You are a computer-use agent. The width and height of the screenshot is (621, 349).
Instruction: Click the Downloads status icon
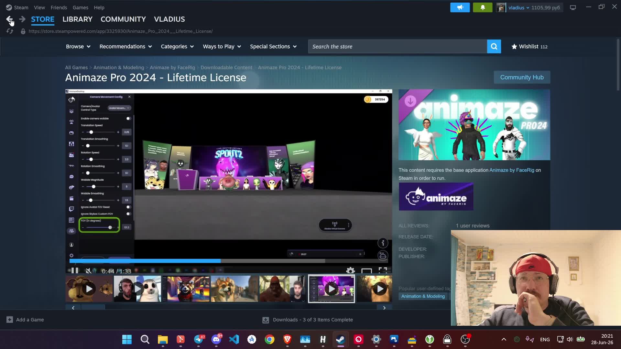[x=266, y=320]
